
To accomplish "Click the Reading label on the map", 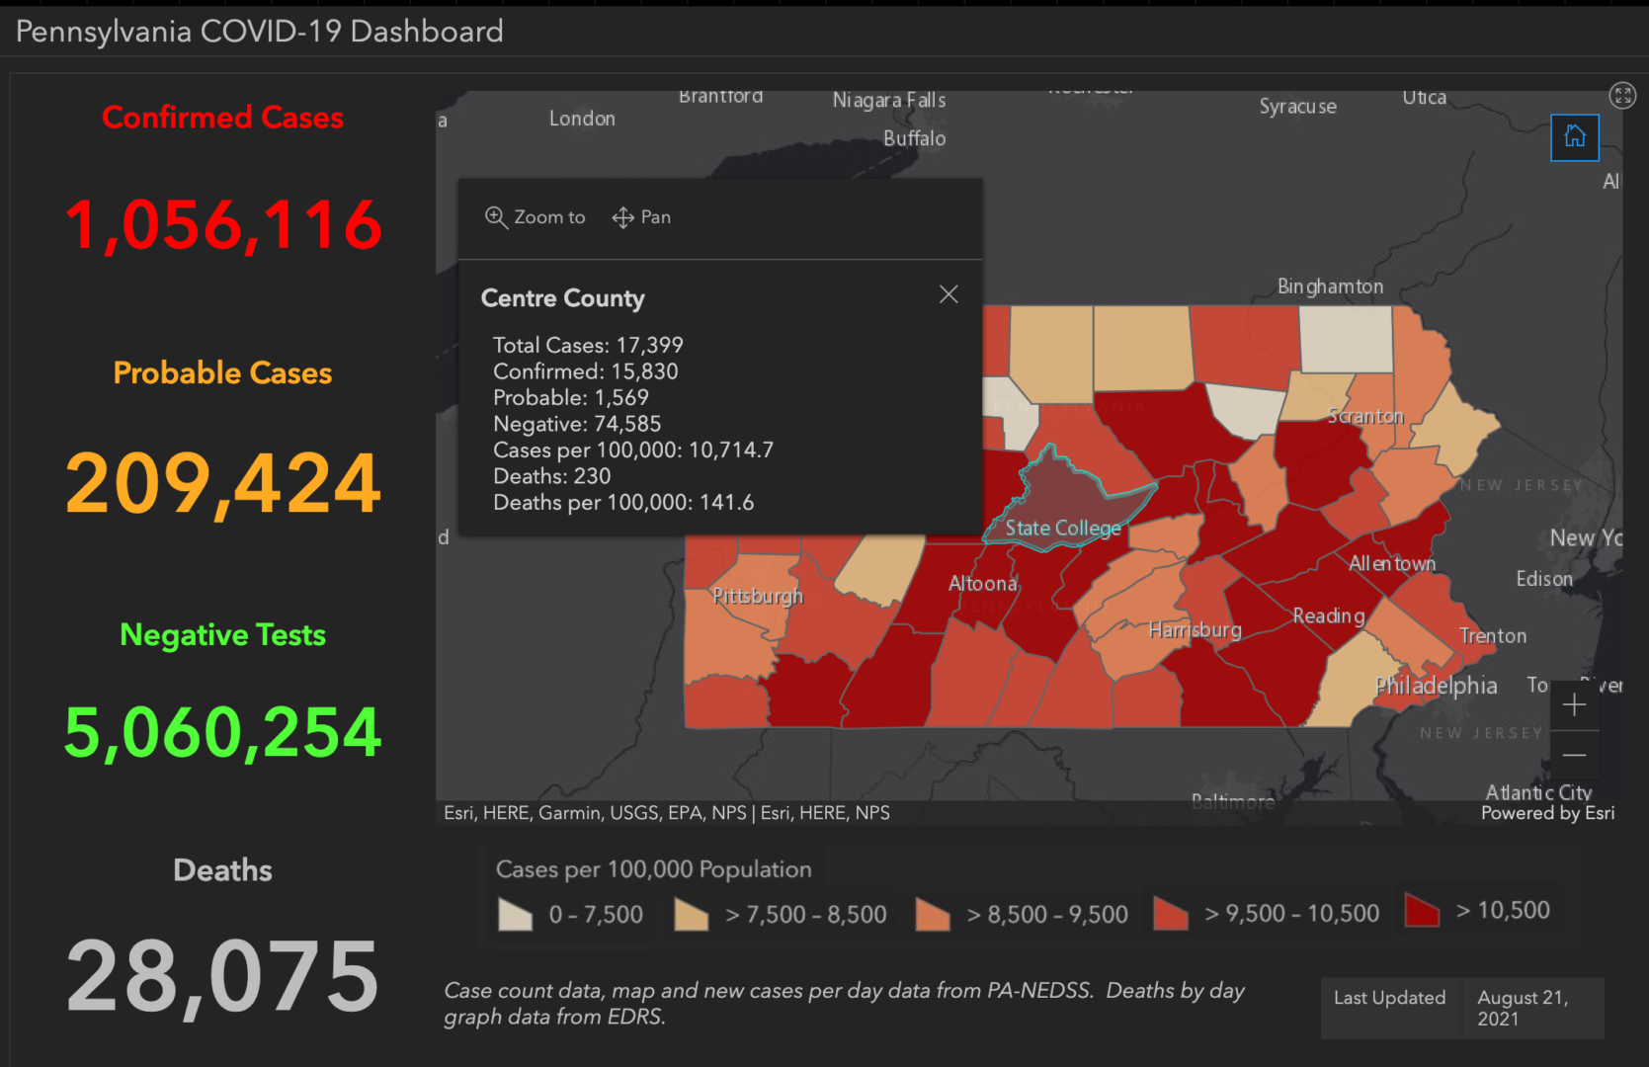I will [x=1329, y=616].
